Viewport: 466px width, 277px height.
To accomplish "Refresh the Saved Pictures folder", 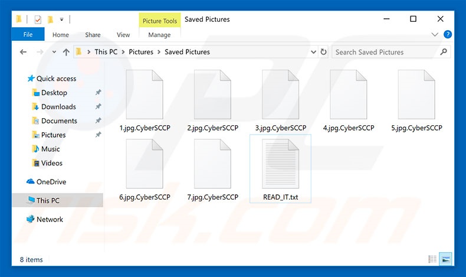I will click(x=324, y=52).
